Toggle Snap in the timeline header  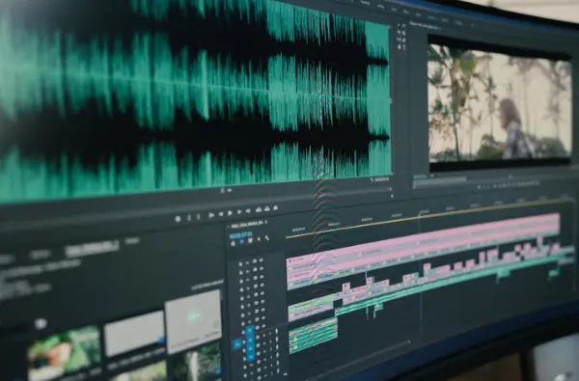[242, 241]
